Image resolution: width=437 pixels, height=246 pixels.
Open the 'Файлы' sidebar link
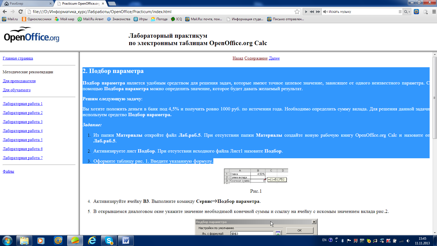(x=8, y=171)
